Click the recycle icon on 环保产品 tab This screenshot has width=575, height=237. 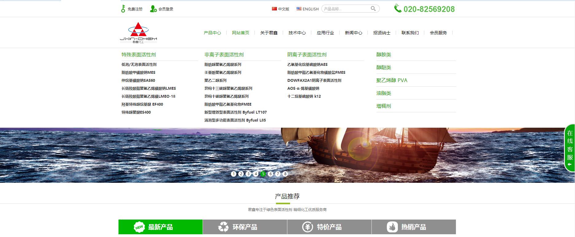(223, 227)
